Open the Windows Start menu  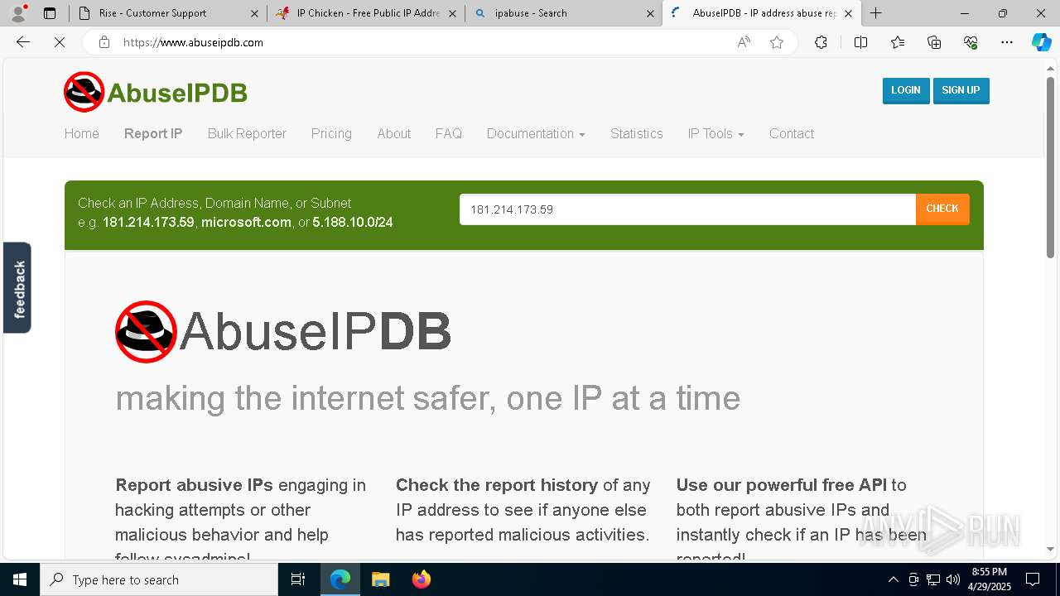tap(20, 579)
